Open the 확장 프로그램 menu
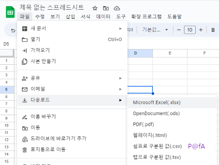 pos(146,17)
